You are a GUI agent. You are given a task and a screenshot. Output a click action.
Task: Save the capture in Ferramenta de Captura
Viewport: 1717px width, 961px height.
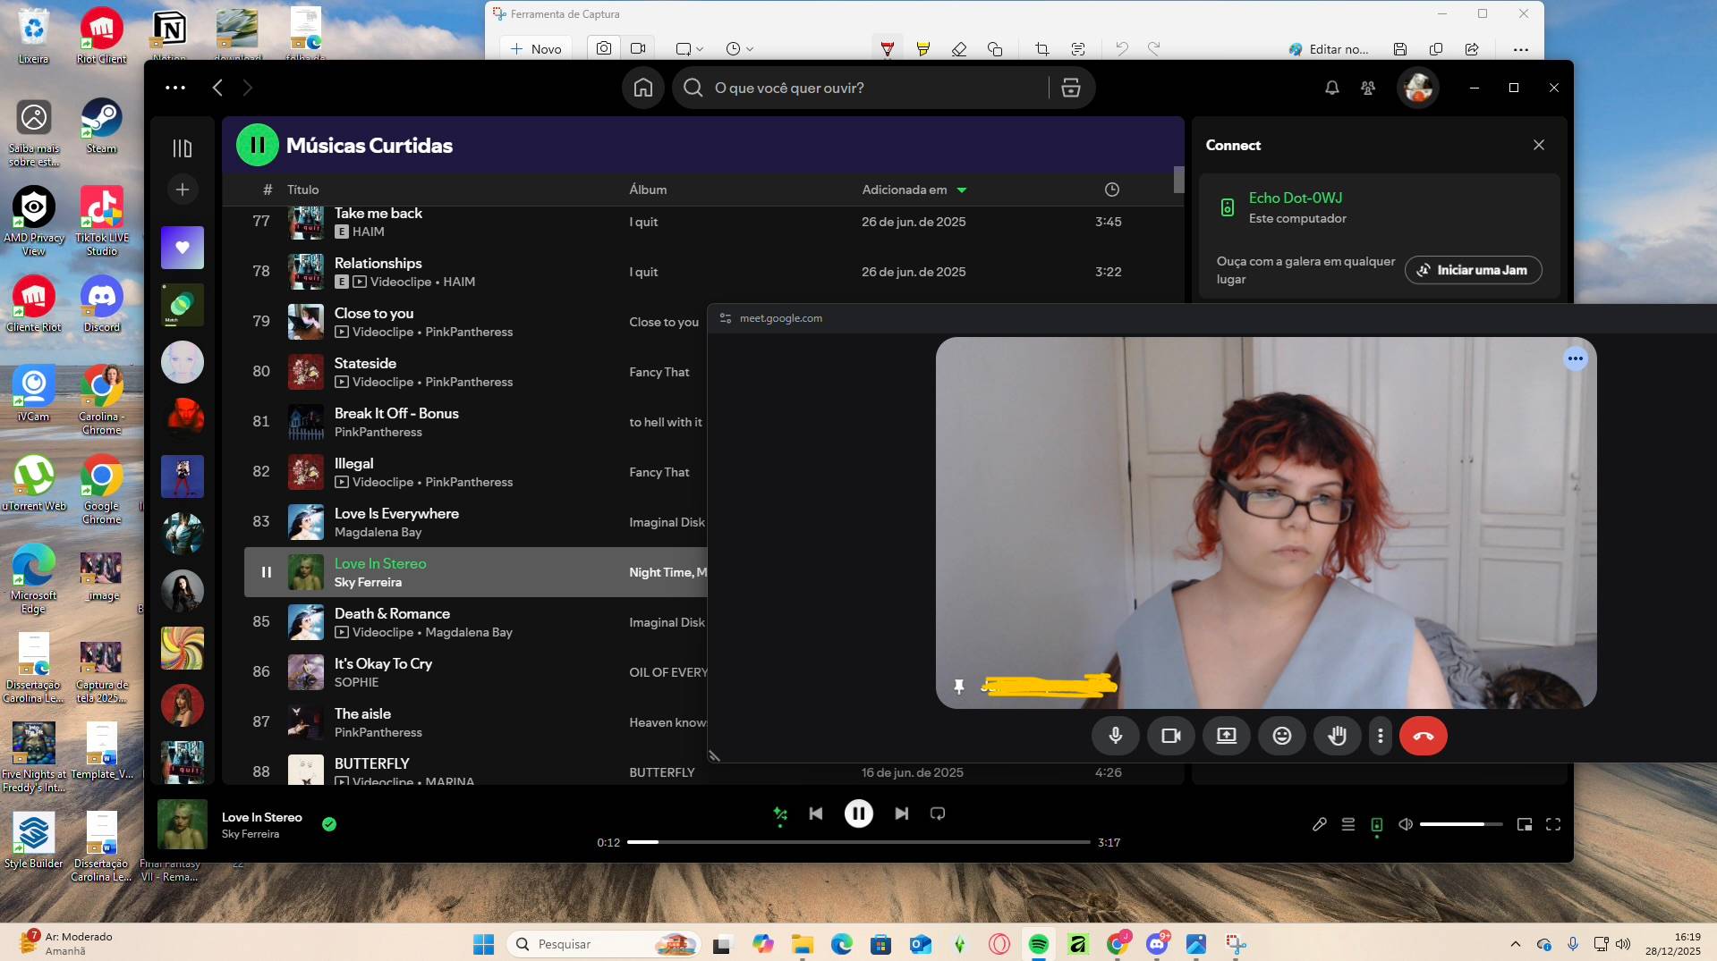coord(1400,49)
